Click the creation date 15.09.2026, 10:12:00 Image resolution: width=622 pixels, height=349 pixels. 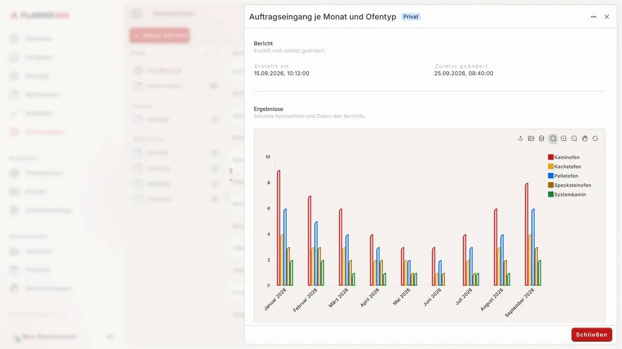(x=281, y=73)
